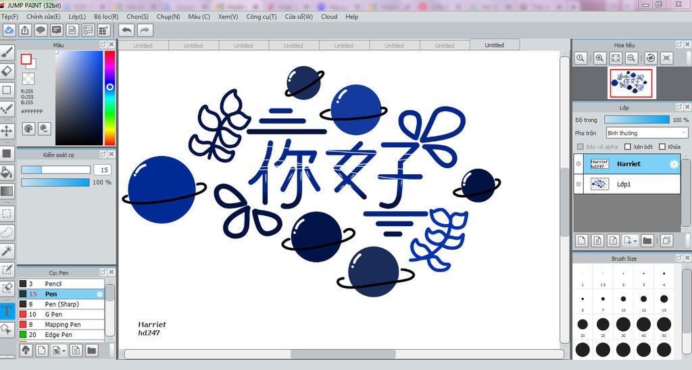
Task: Switch to the active Untitled tab
Action: [x=494, y=45]
